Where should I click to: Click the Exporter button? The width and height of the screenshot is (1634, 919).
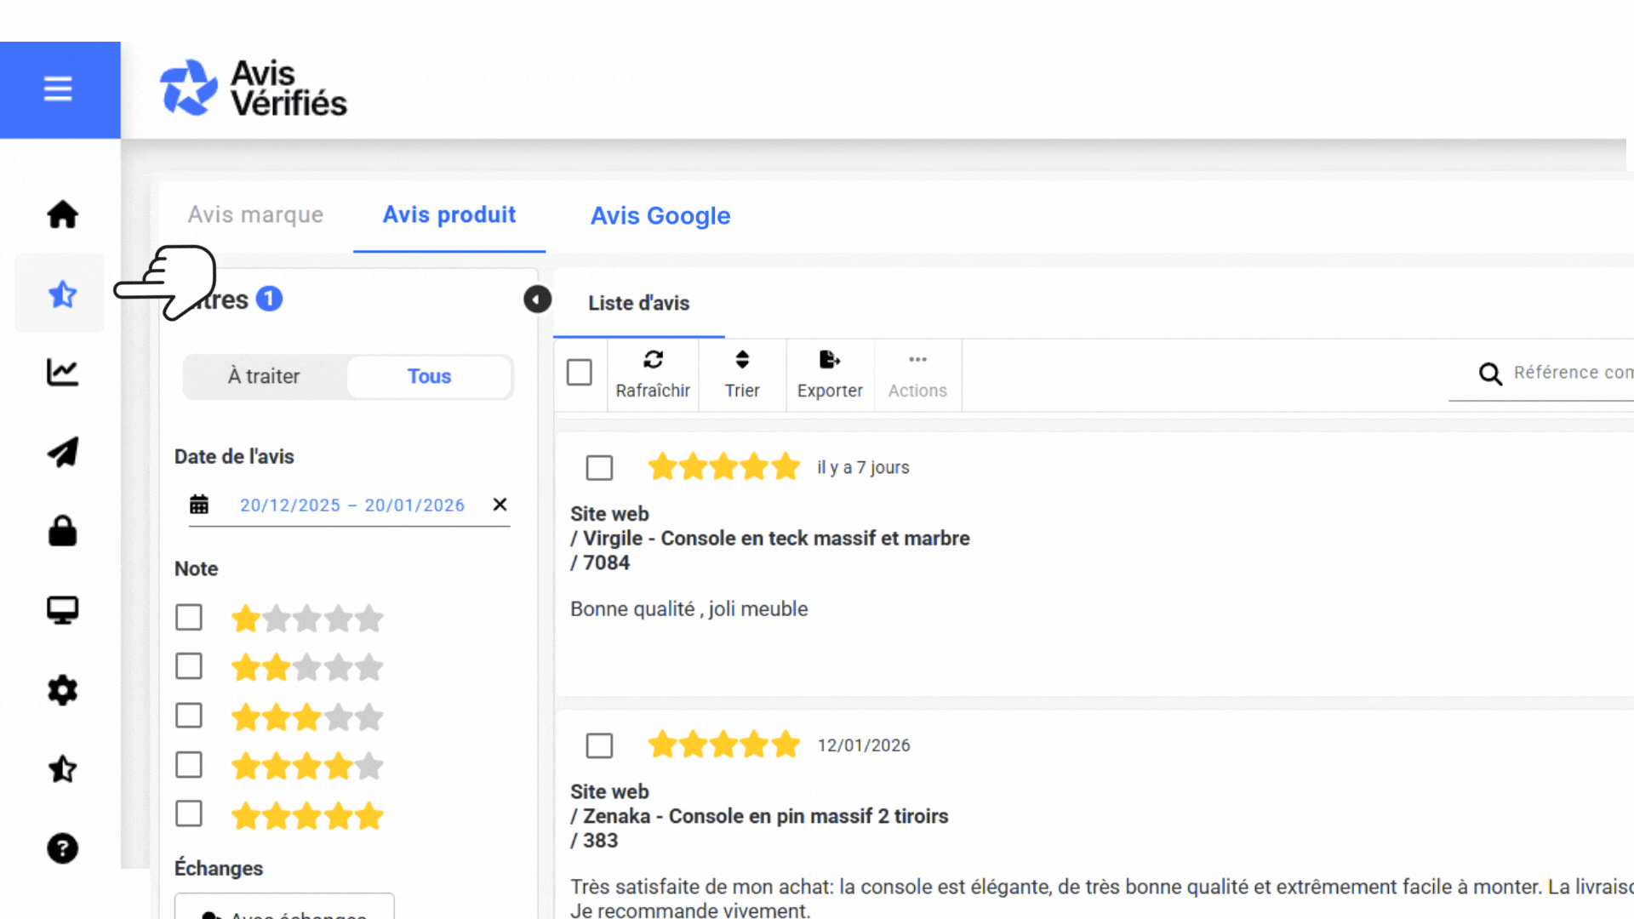coord(830,374)
